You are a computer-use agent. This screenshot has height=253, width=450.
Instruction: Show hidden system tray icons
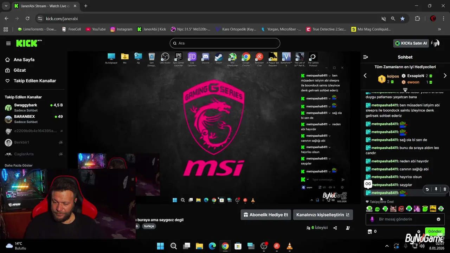click(x=387, y=246)
